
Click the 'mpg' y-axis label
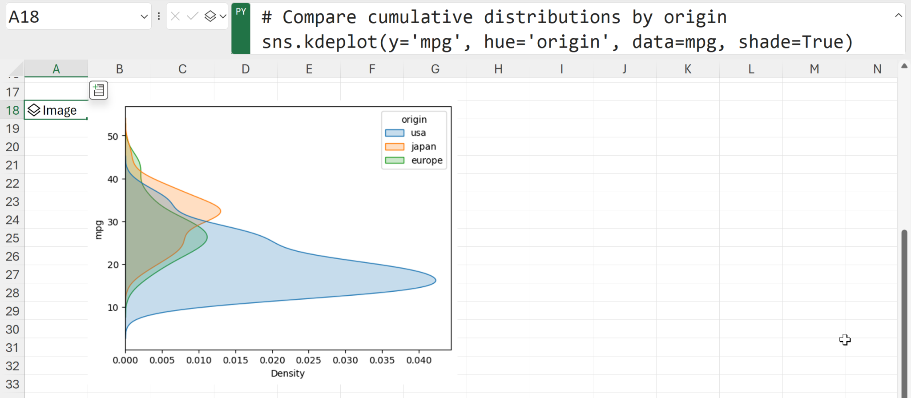pos(99,229)
